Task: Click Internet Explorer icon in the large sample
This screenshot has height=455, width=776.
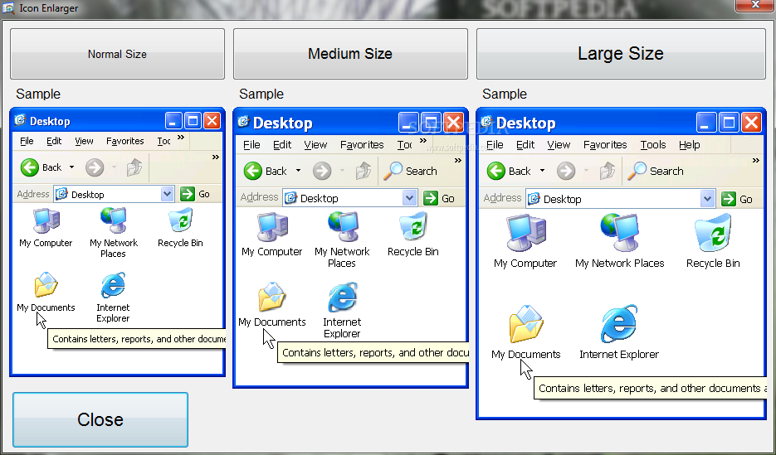Action: (x=619, y=324)
